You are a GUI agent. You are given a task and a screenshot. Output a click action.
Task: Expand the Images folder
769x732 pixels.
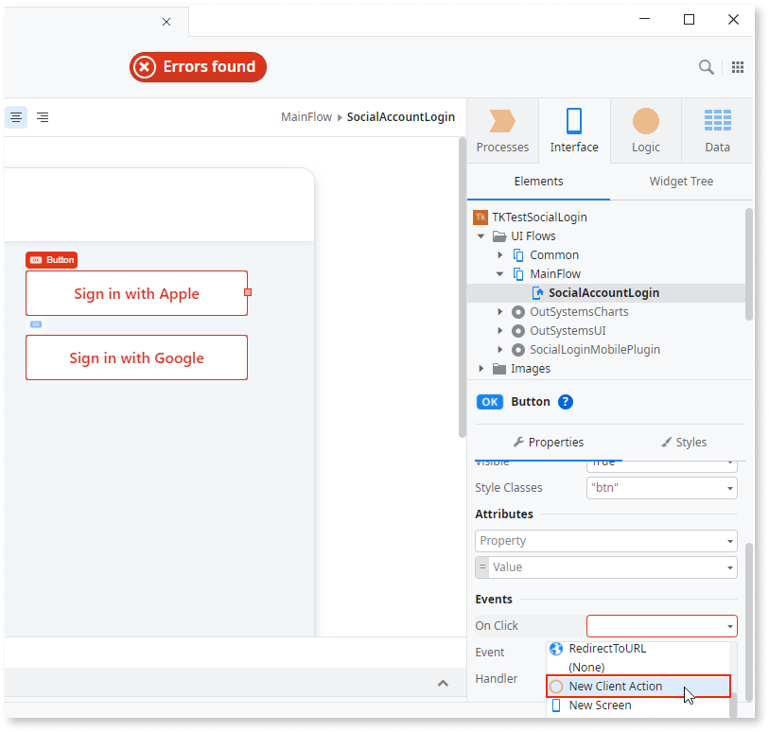tap(481, 369)
